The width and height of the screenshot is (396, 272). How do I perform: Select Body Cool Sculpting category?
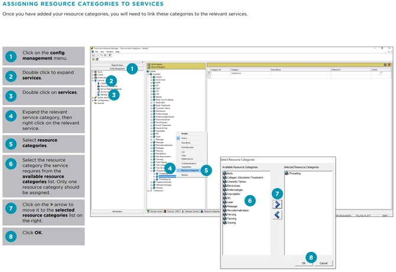tap(164, 100)
